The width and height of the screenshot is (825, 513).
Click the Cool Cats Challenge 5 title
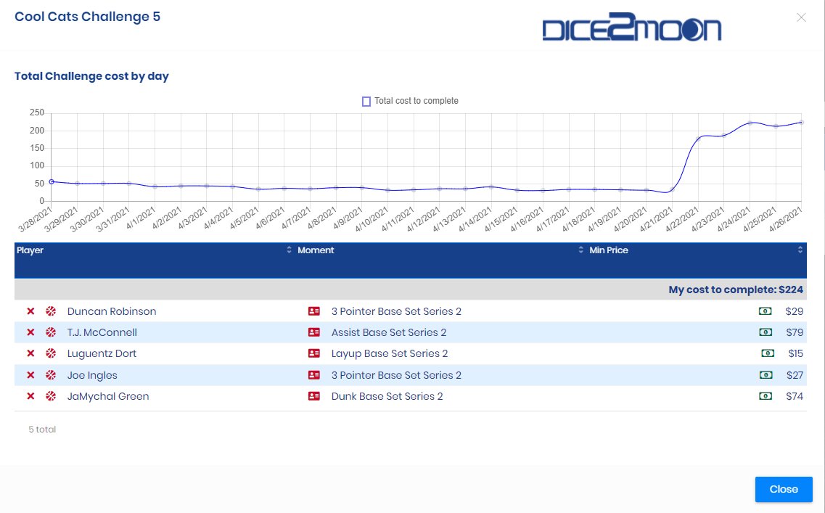coord(87,16)
